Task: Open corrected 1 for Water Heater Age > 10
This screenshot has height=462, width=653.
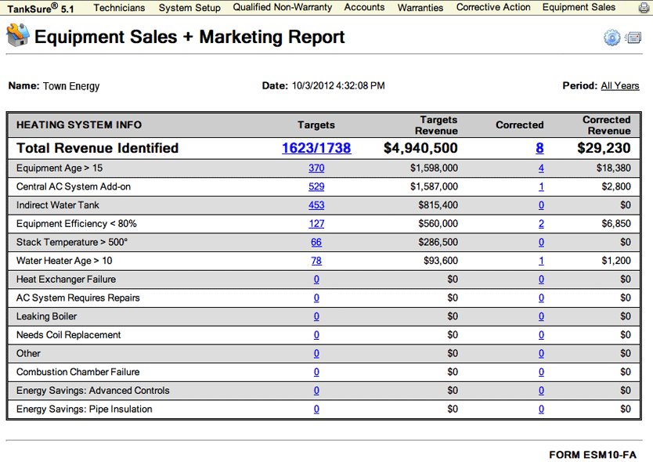Action: coord(541,261)
